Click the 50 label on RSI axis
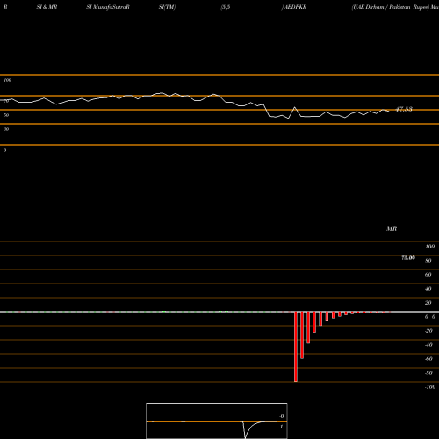The image size is (439, 439). coord(6,115)
